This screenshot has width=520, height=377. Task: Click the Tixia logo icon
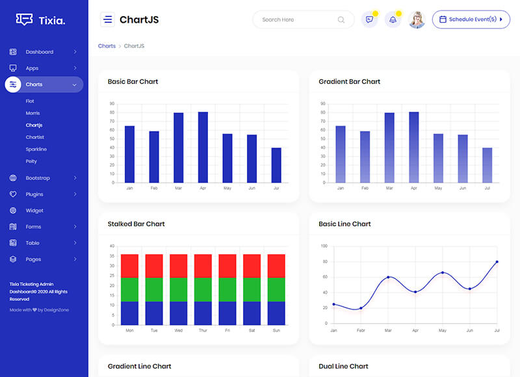25,20
